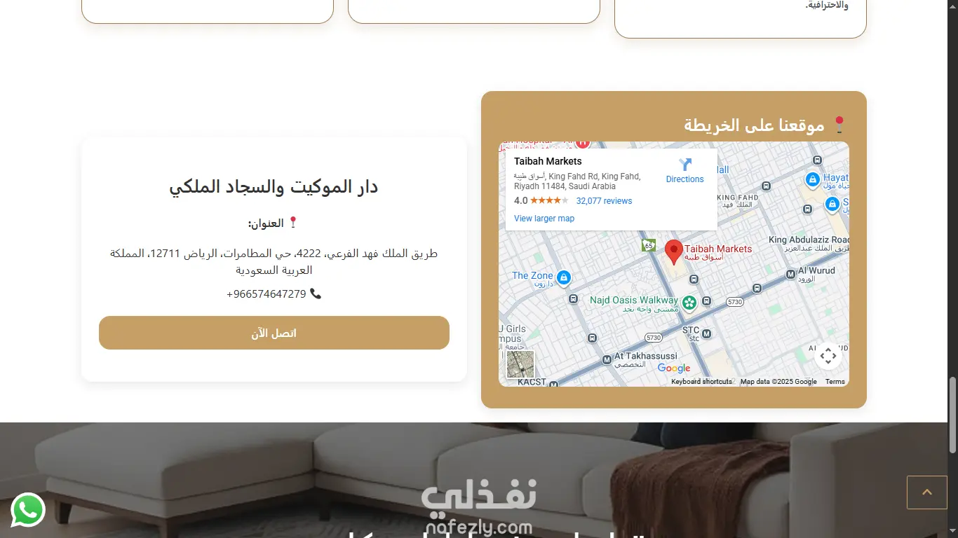The width and height of the screenshot is (958, 538).
Task: Click the Hayat Mall shopping marker
Action: click(813, 179)
